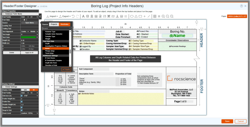Toggle the Footer Box checkbox

[x=22, y=101]
